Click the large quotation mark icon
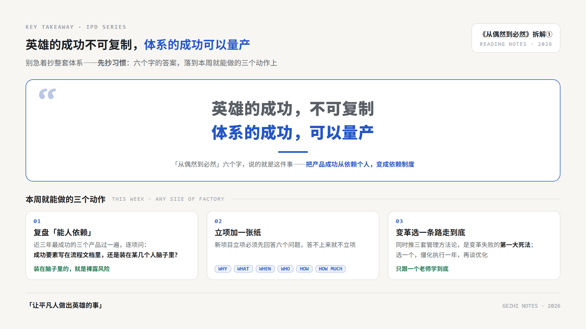 [47, 94]
